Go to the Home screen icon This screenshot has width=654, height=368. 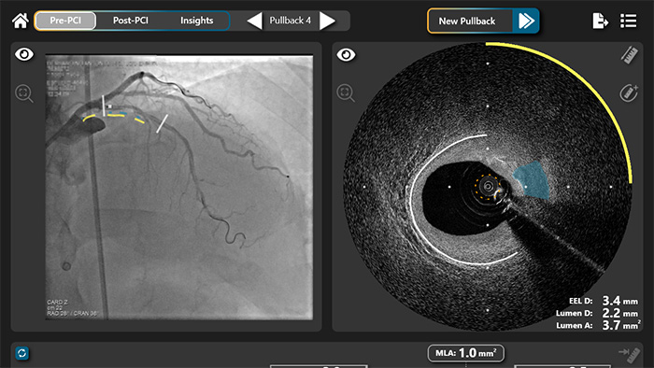coord(20,21)
